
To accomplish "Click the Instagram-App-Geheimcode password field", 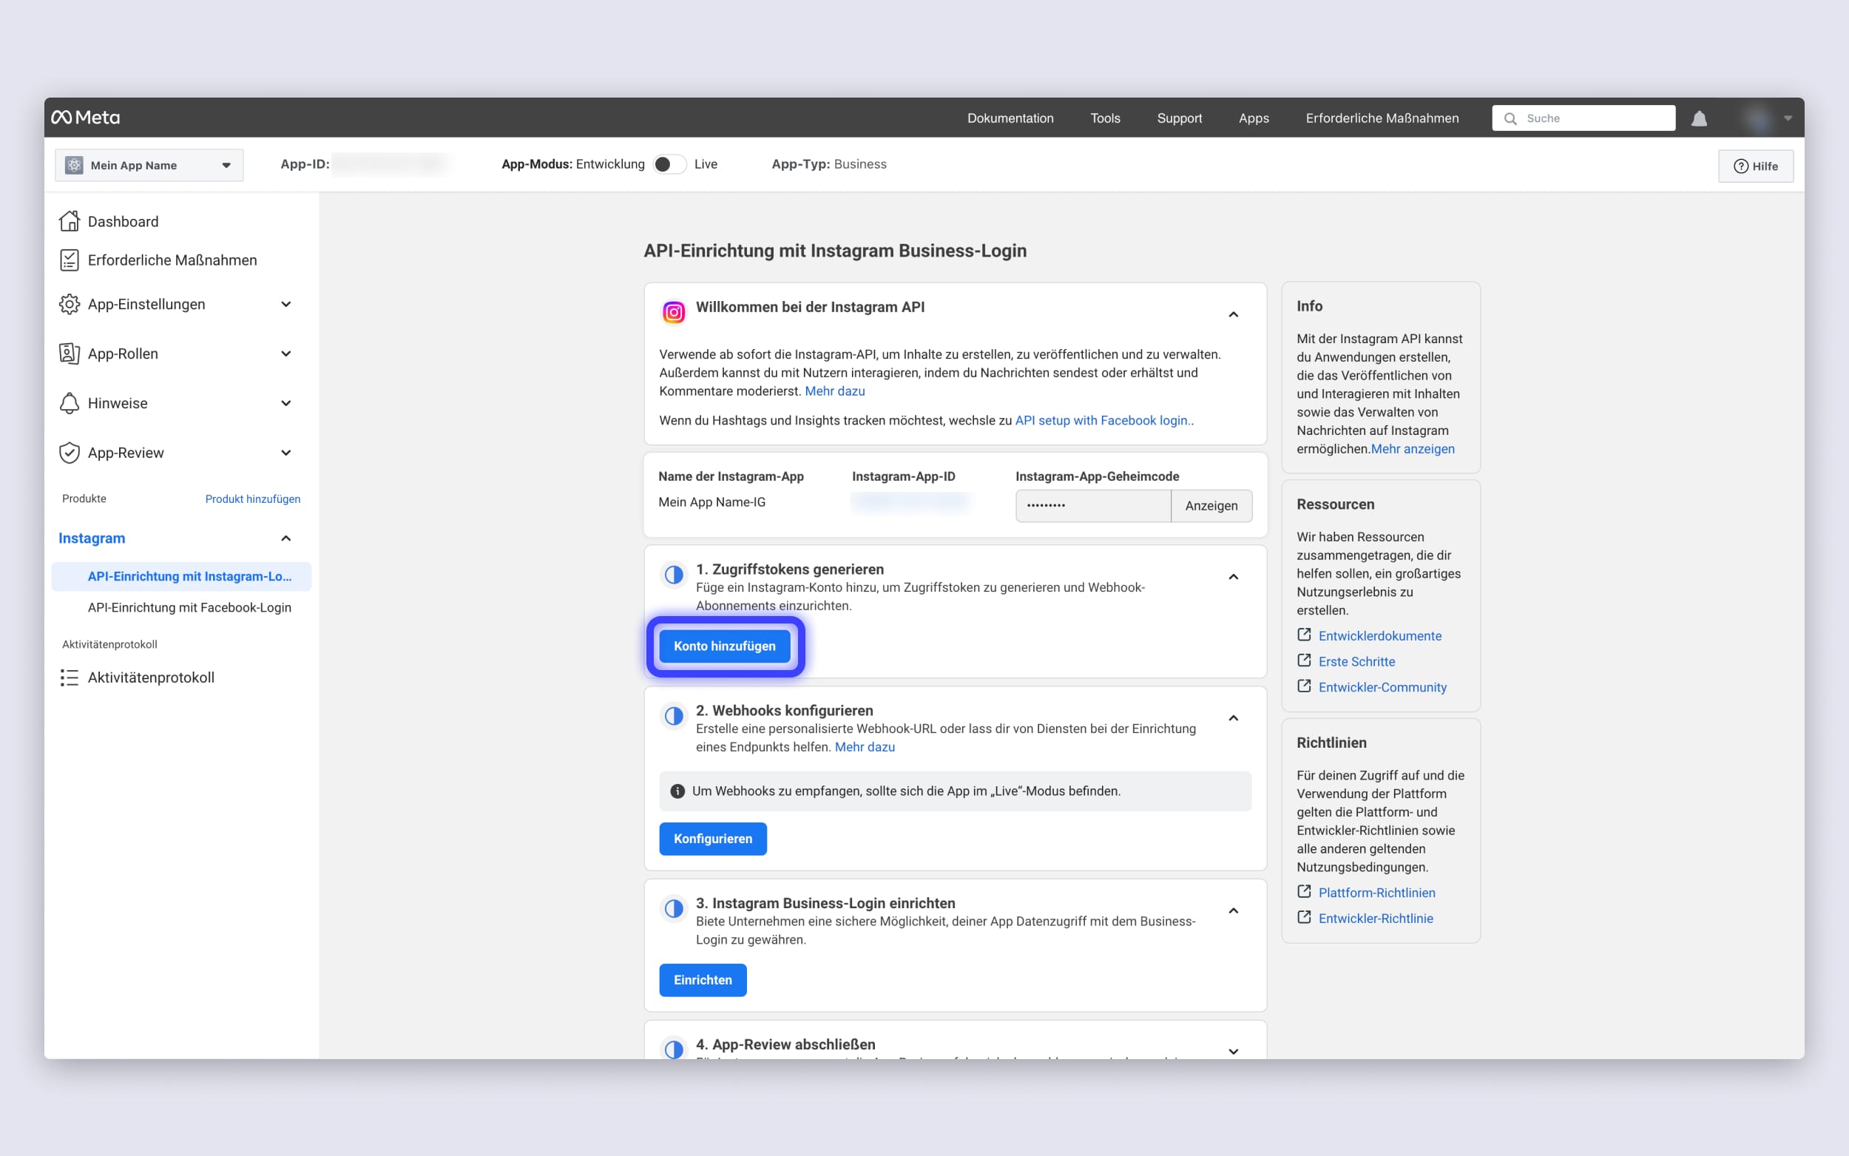I will pyautogui.click(x=1092, y=505).
